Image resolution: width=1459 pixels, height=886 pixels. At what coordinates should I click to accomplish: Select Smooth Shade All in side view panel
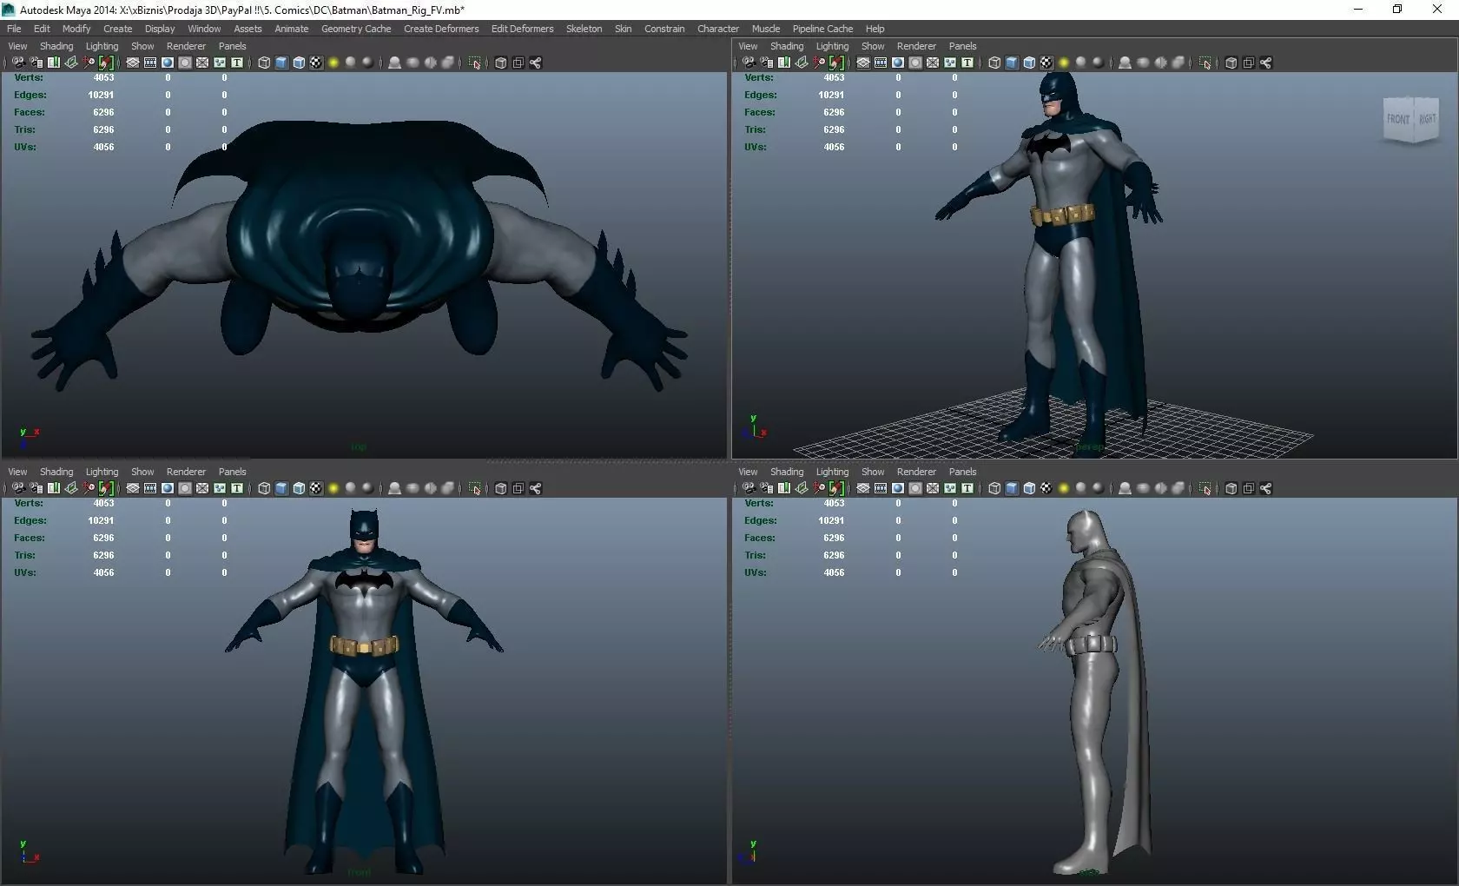(1012, 488)
